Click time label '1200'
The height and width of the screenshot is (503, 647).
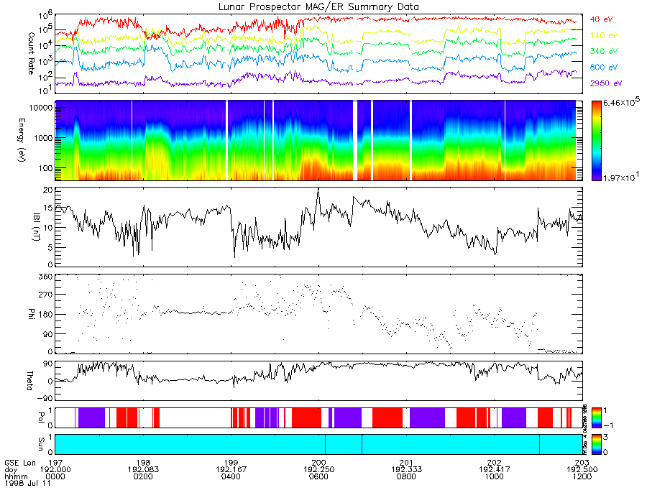pyautogui.click(x=582, y=476)
